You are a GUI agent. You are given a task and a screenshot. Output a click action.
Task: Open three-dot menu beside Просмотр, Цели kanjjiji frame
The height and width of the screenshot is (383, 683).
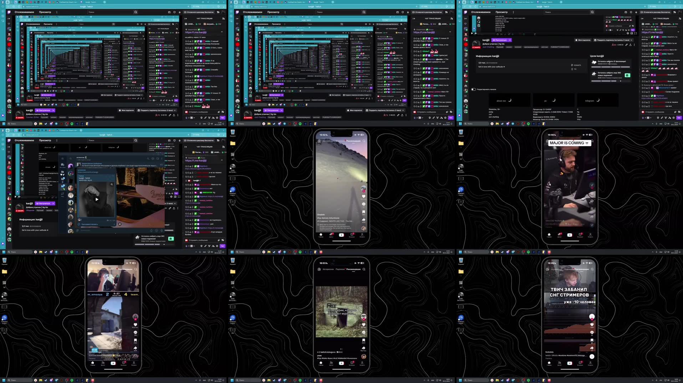coord(513,12)
